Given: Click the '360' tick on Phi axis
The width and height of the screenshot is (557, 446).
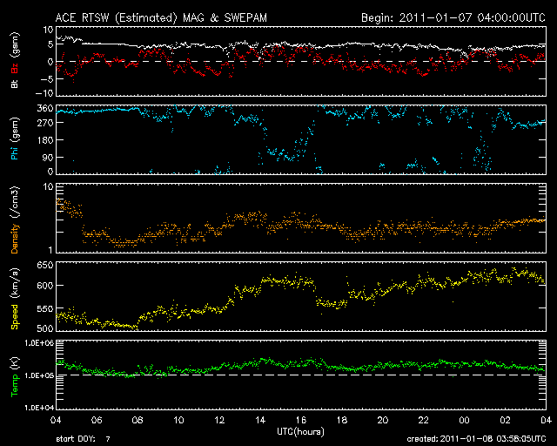Looking at the screenshot, I should 44,108.
